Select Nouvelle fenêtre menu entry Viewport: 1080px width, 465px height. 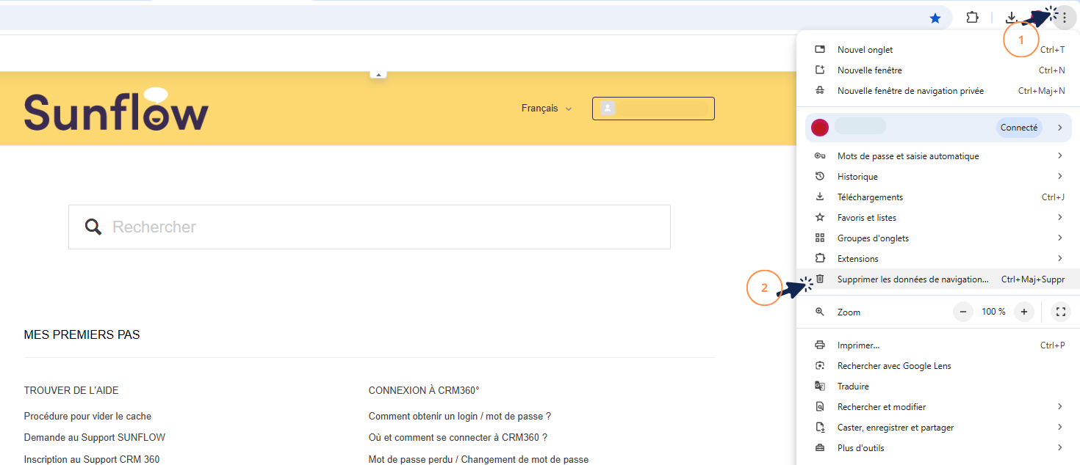click(x=938, y=70)
